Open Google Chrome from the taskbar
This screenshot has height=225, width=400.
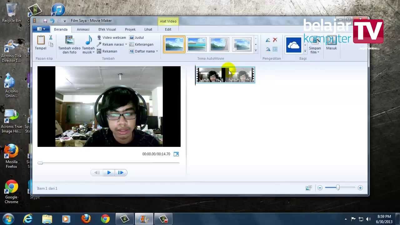105,219
